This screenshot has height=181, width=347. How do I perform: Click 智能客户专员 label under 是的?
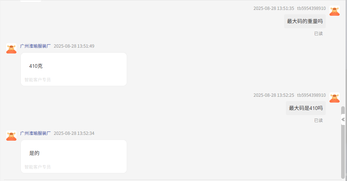coord(38,167)
